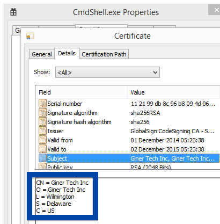The image size is (220, 224).
Task: Click the S = Delaware line
Action: 54,204
